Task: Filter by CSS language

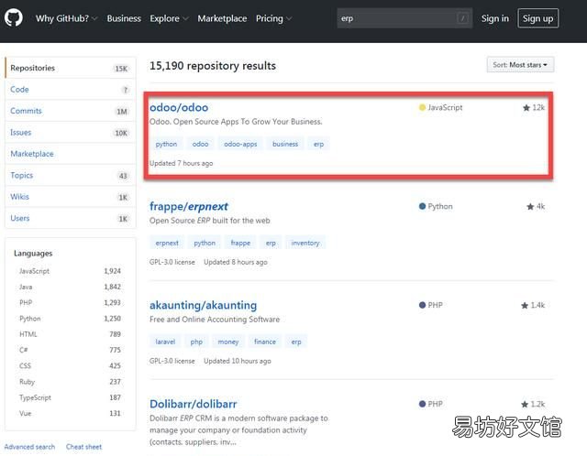Action: (70, 366)
